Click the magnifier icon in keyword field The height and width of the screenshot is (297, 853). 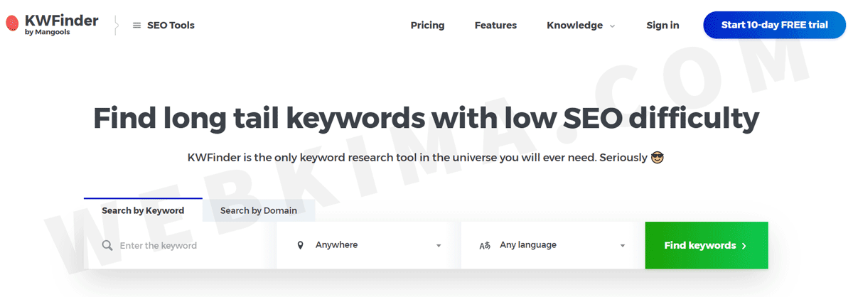(x=107, y=246)
